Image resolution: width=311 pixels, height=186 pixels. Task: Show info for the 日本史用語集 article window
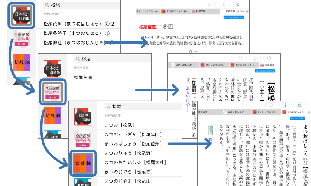point(224,4)
